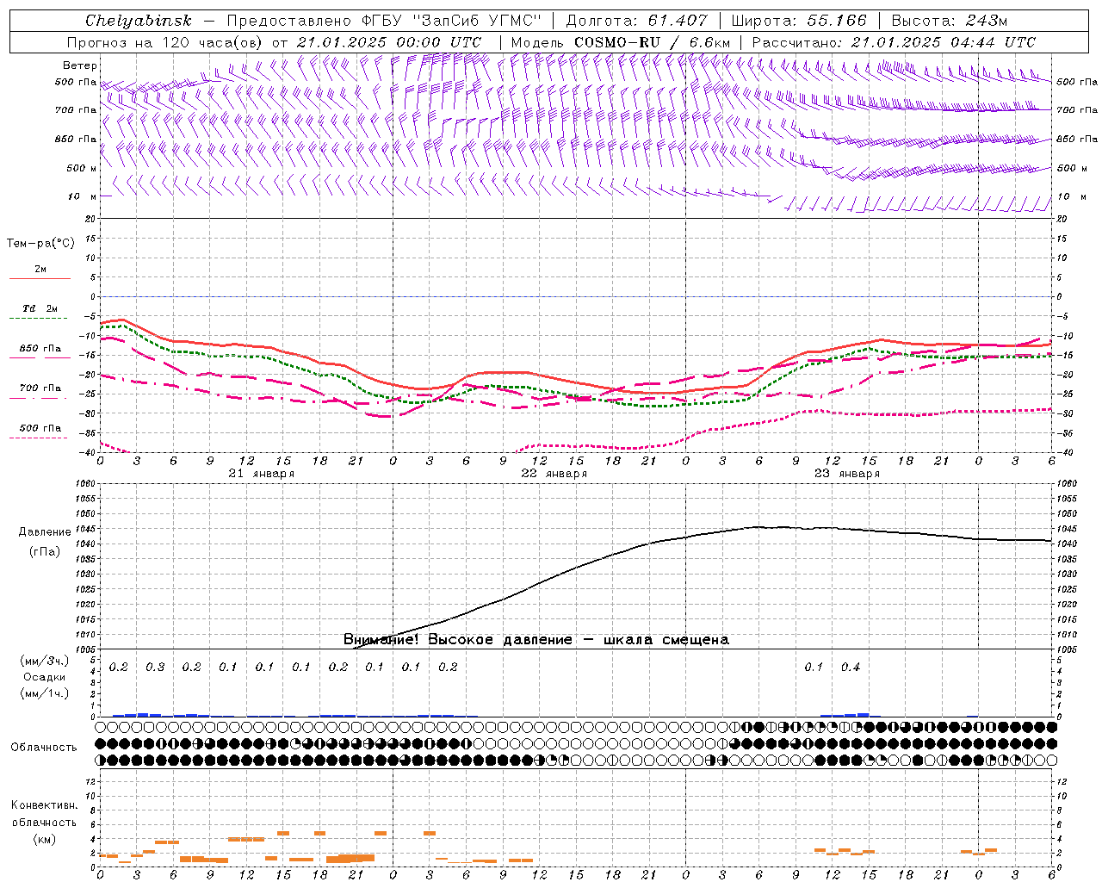Click the '(гПа)' pressure unit label
Image resolution: width=1102 pixels, height=882 pixels.
click(45, 552)
